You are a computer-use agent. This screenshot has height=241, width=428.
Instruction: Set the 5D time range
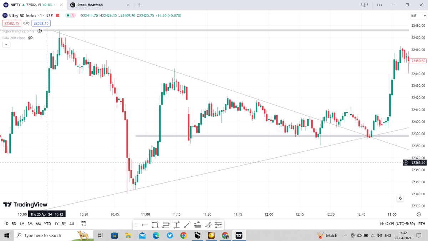(14, 224)
